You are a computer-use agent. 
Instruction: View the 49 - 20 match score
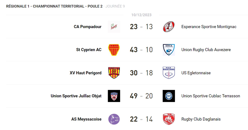click(x=141, y=96)
